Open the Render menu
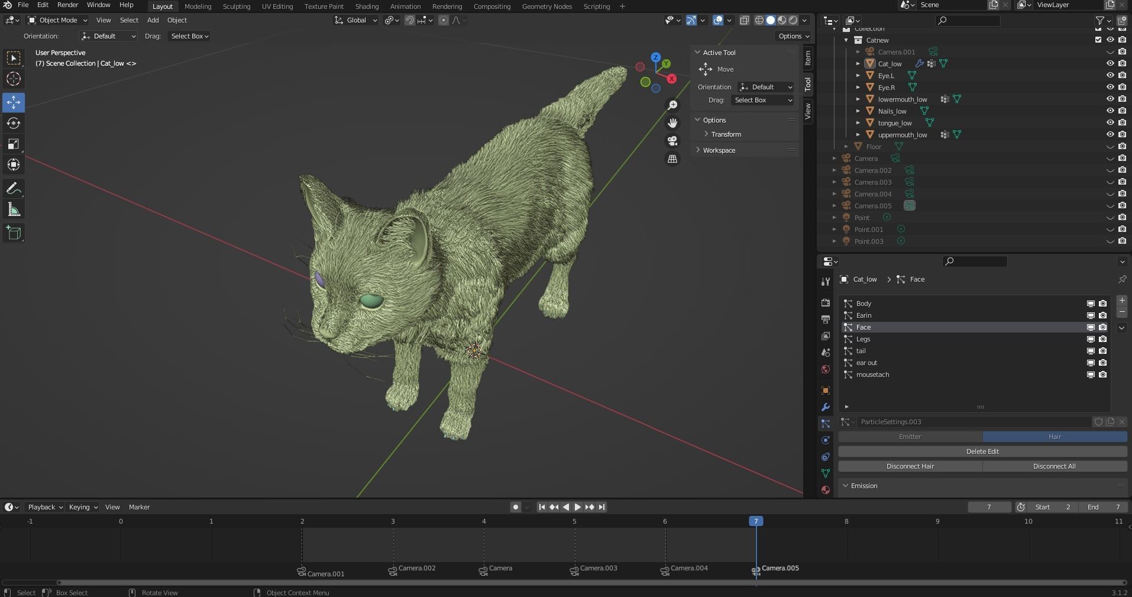Image resolution: width=1132 pixels, height=597 pixels. (67, 5)
